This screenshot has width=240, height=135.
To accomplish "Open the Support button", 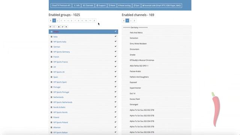I will click(101, 6).
